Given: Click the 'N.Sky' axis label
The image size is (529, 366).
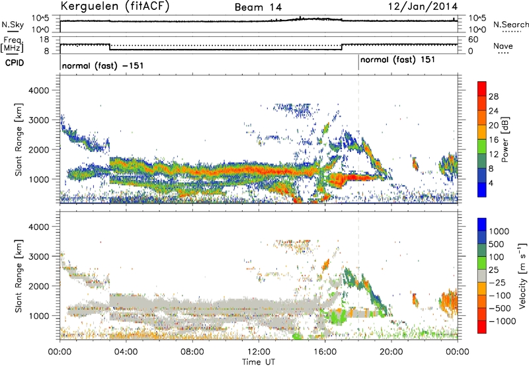Looking at the screenshot, I should 13,24.
